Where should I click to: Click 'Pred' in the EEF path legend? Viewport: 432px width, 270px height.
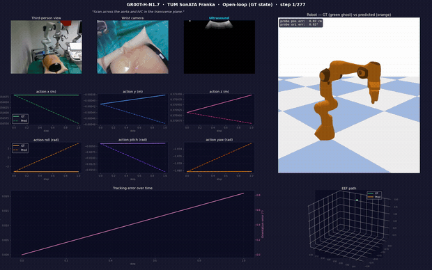[x=378, y=197]
